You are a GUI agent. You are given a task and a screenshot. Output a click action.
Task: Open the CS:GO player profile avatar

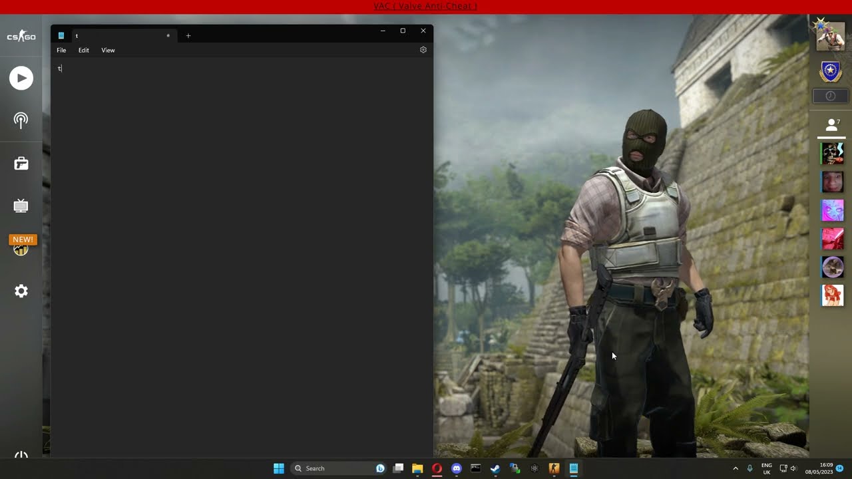click(x=831, y=35)
